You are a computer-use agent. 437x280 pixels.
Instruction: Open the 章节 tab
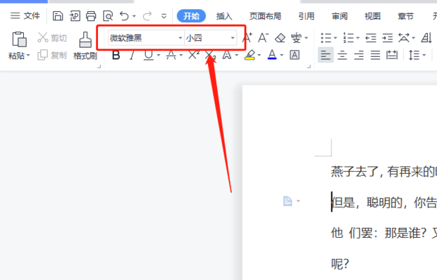pos(406,16)
